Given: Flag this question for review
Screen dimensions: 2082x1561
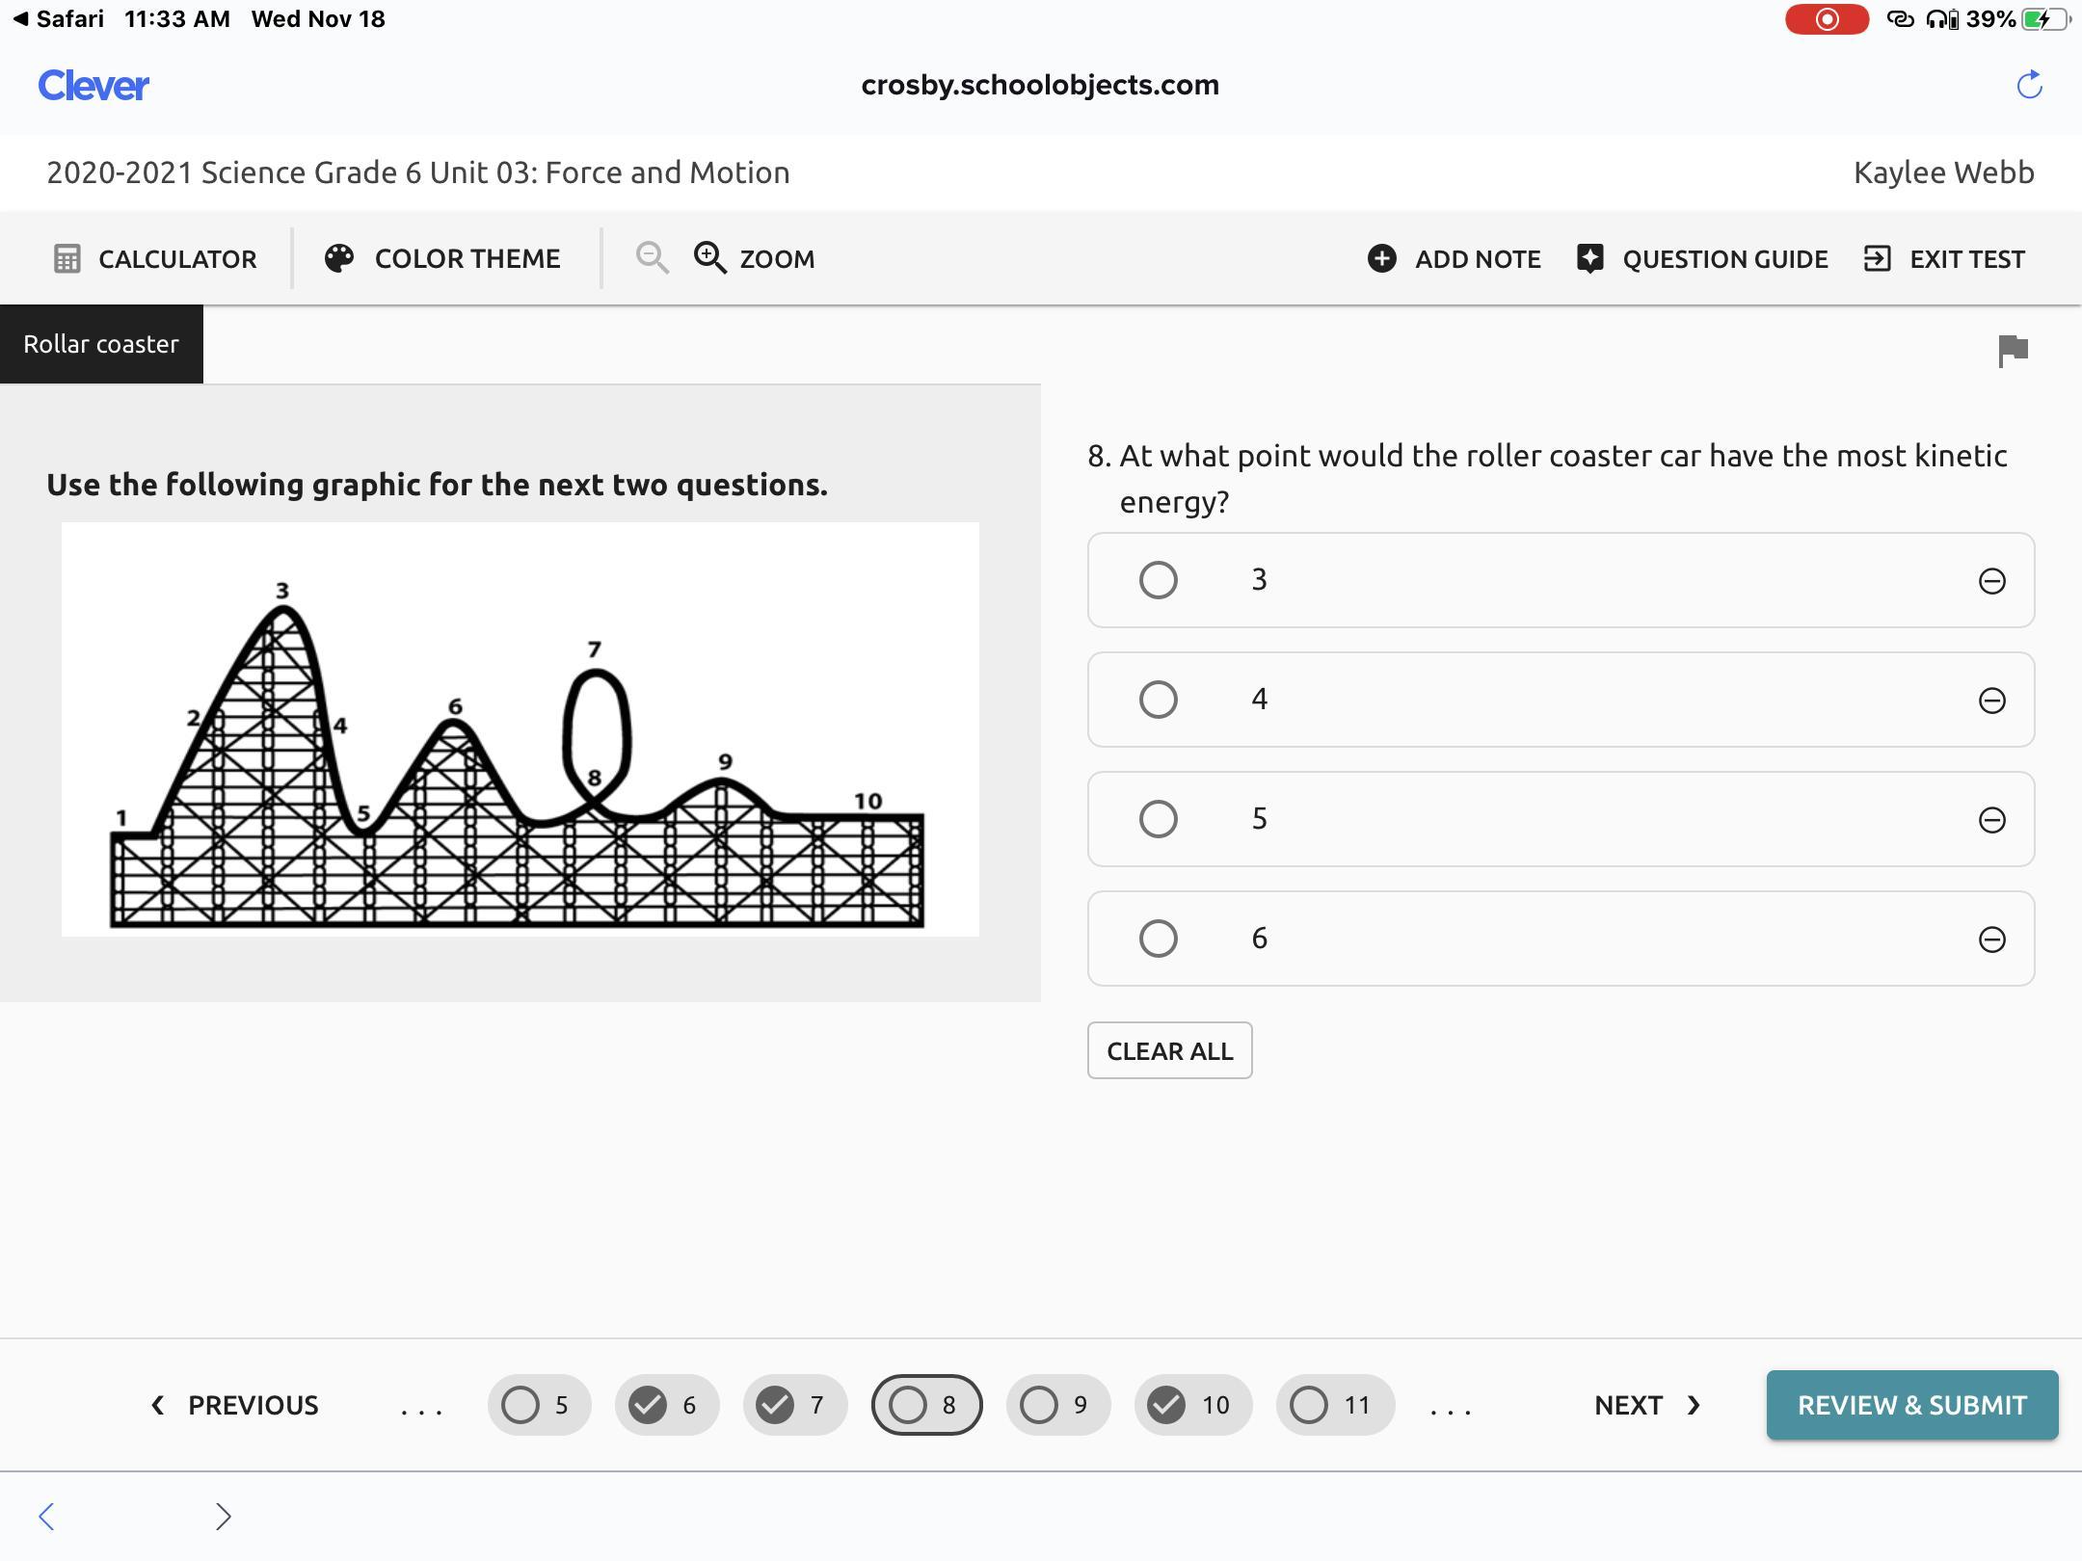Looking at the screenshot, I should (x=2013, y=351).
